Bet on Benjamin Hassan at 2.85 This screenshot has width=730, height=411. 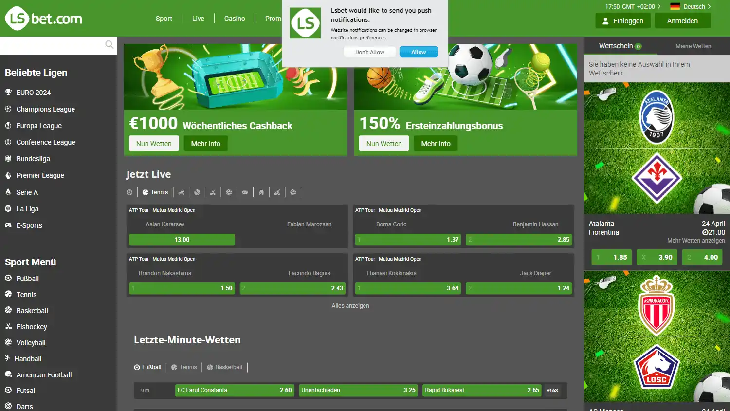[519, 240]
